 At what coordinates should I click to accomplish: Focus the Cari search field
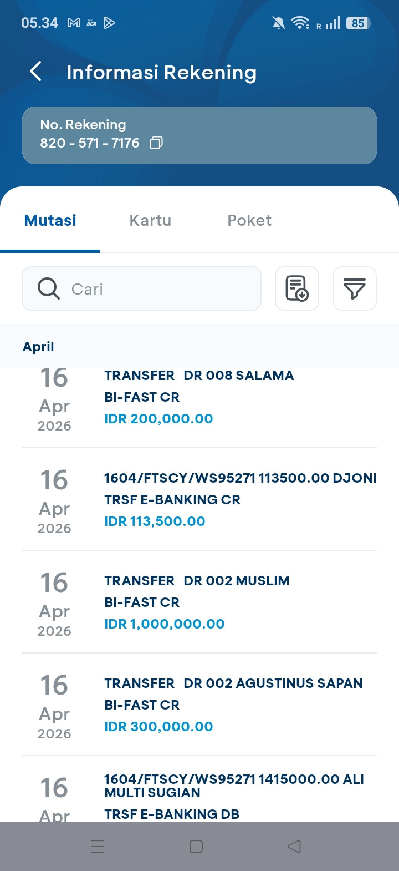[x=161, y=288]
